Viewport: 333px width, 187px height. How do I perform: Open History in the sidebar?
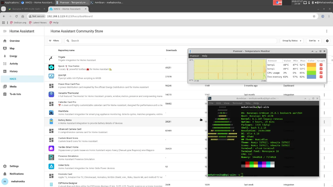click(x=22, y=71)
